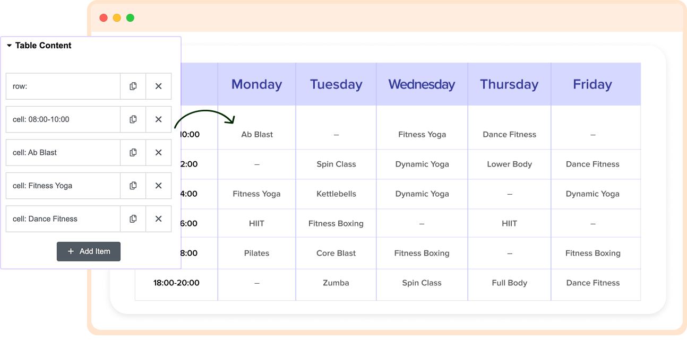Delete the 'cell: 08:00-10:00' item
The height and width of the screenshot is (349, 687).
pyautogui.click(x=158, y=119)
